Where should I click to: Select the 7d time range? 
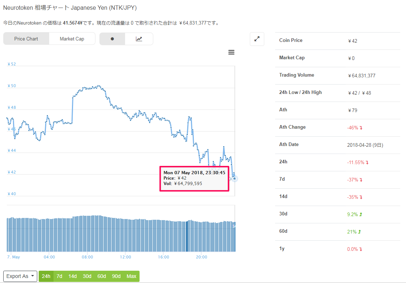pyautogui.click(x=59, y=276)
